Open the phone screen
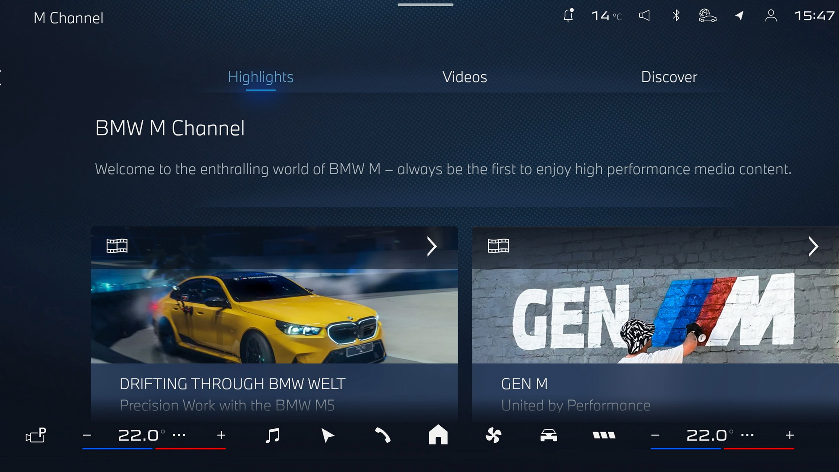This screenshot has height=472, width=839. (x=383, y=436)
